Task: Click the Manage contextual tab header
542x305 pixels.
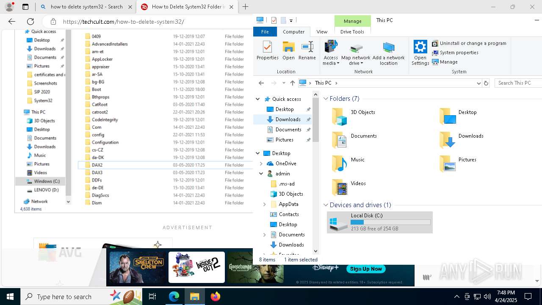Action: pyautogui.click(x=352, y=21)
